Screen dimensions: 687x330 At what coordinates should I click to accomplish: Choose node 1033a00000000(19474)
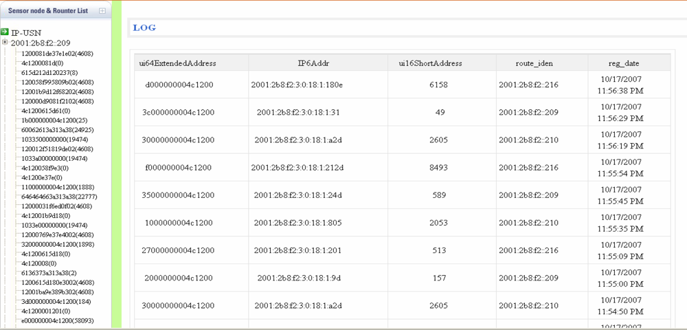(54, 158)
